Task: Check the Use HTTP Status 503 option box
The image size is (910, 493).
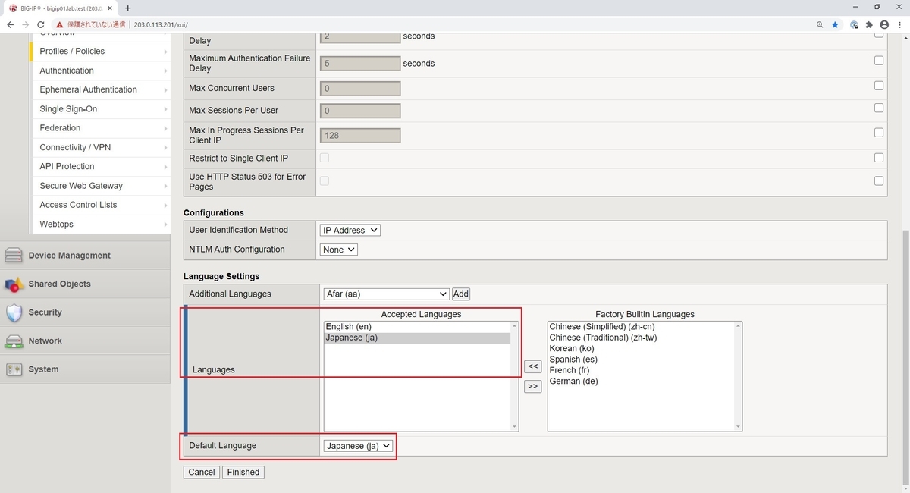Action: pos(325,181)
